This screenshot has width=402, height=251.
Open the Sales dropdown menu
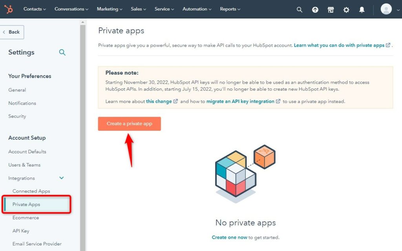[x=139, y=9]
